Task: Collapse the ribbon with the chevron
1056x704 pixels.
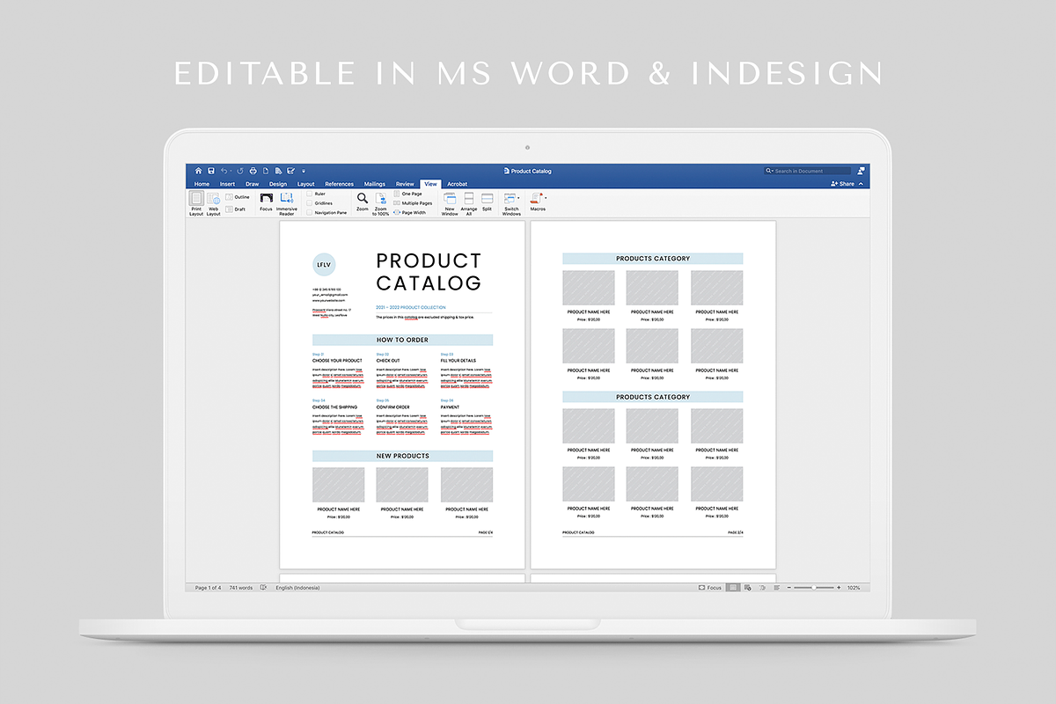Action: (861, 184)
